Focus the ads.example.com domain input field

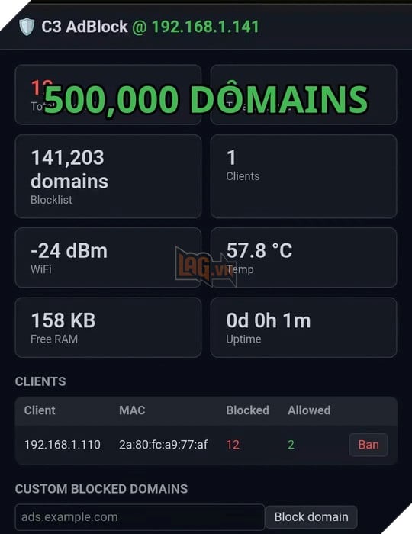[140, 517]
